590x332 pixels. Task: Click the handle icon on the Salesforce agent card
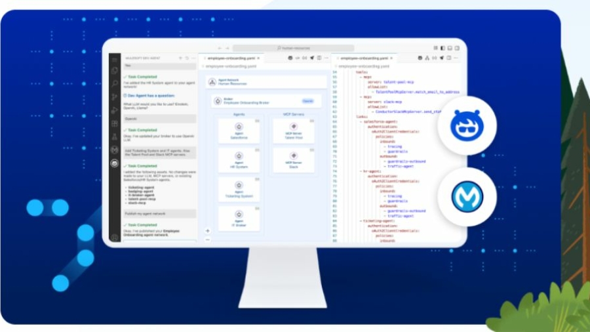pos(257,121)
